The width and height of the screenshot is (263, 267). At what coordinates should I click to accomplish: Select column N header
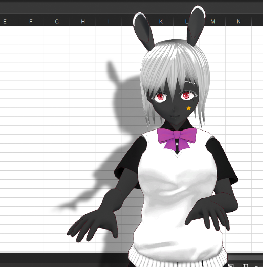pos(239,22)
